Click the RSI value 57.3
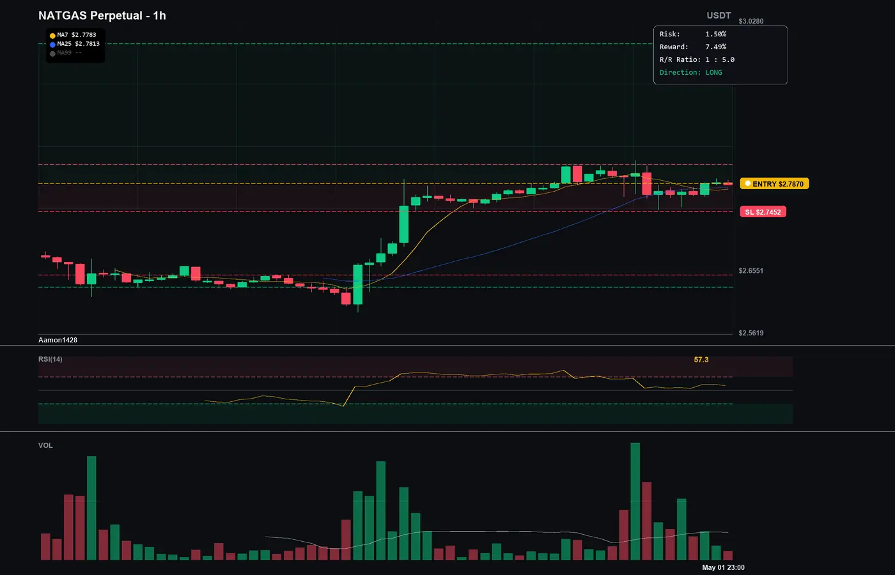This screenshot has height=575, width=895. 701,360
